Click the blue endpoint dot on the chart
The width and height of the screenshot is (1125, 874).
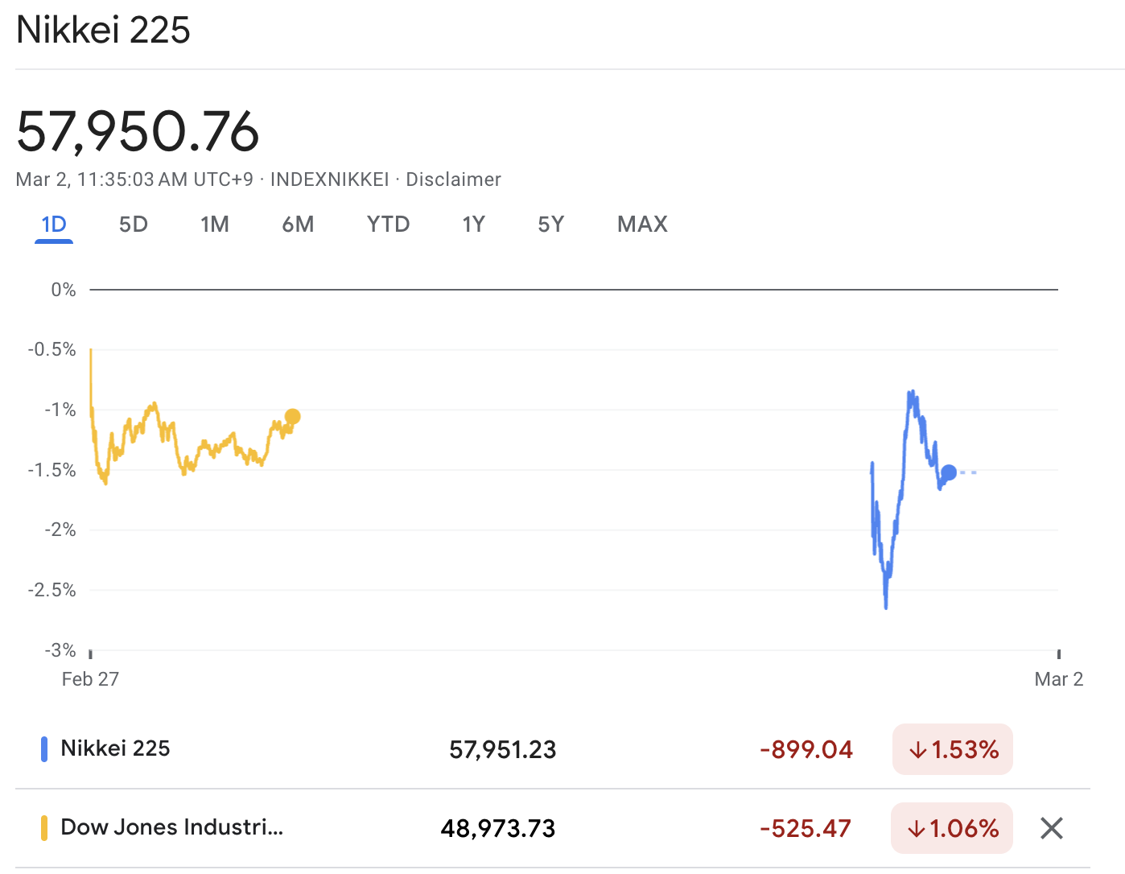tap(950, 473)
